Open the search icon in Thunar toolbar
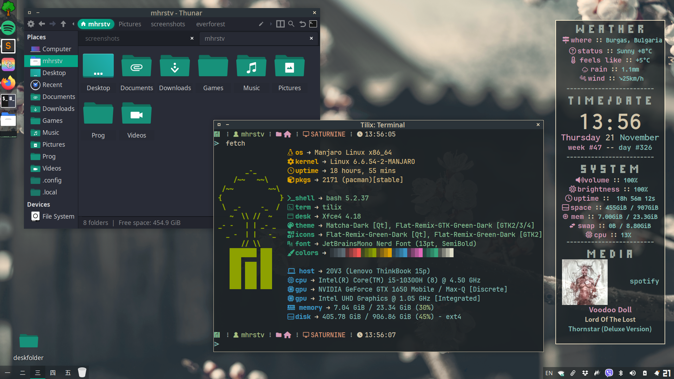Screen dimensions: 674x379 291,24
